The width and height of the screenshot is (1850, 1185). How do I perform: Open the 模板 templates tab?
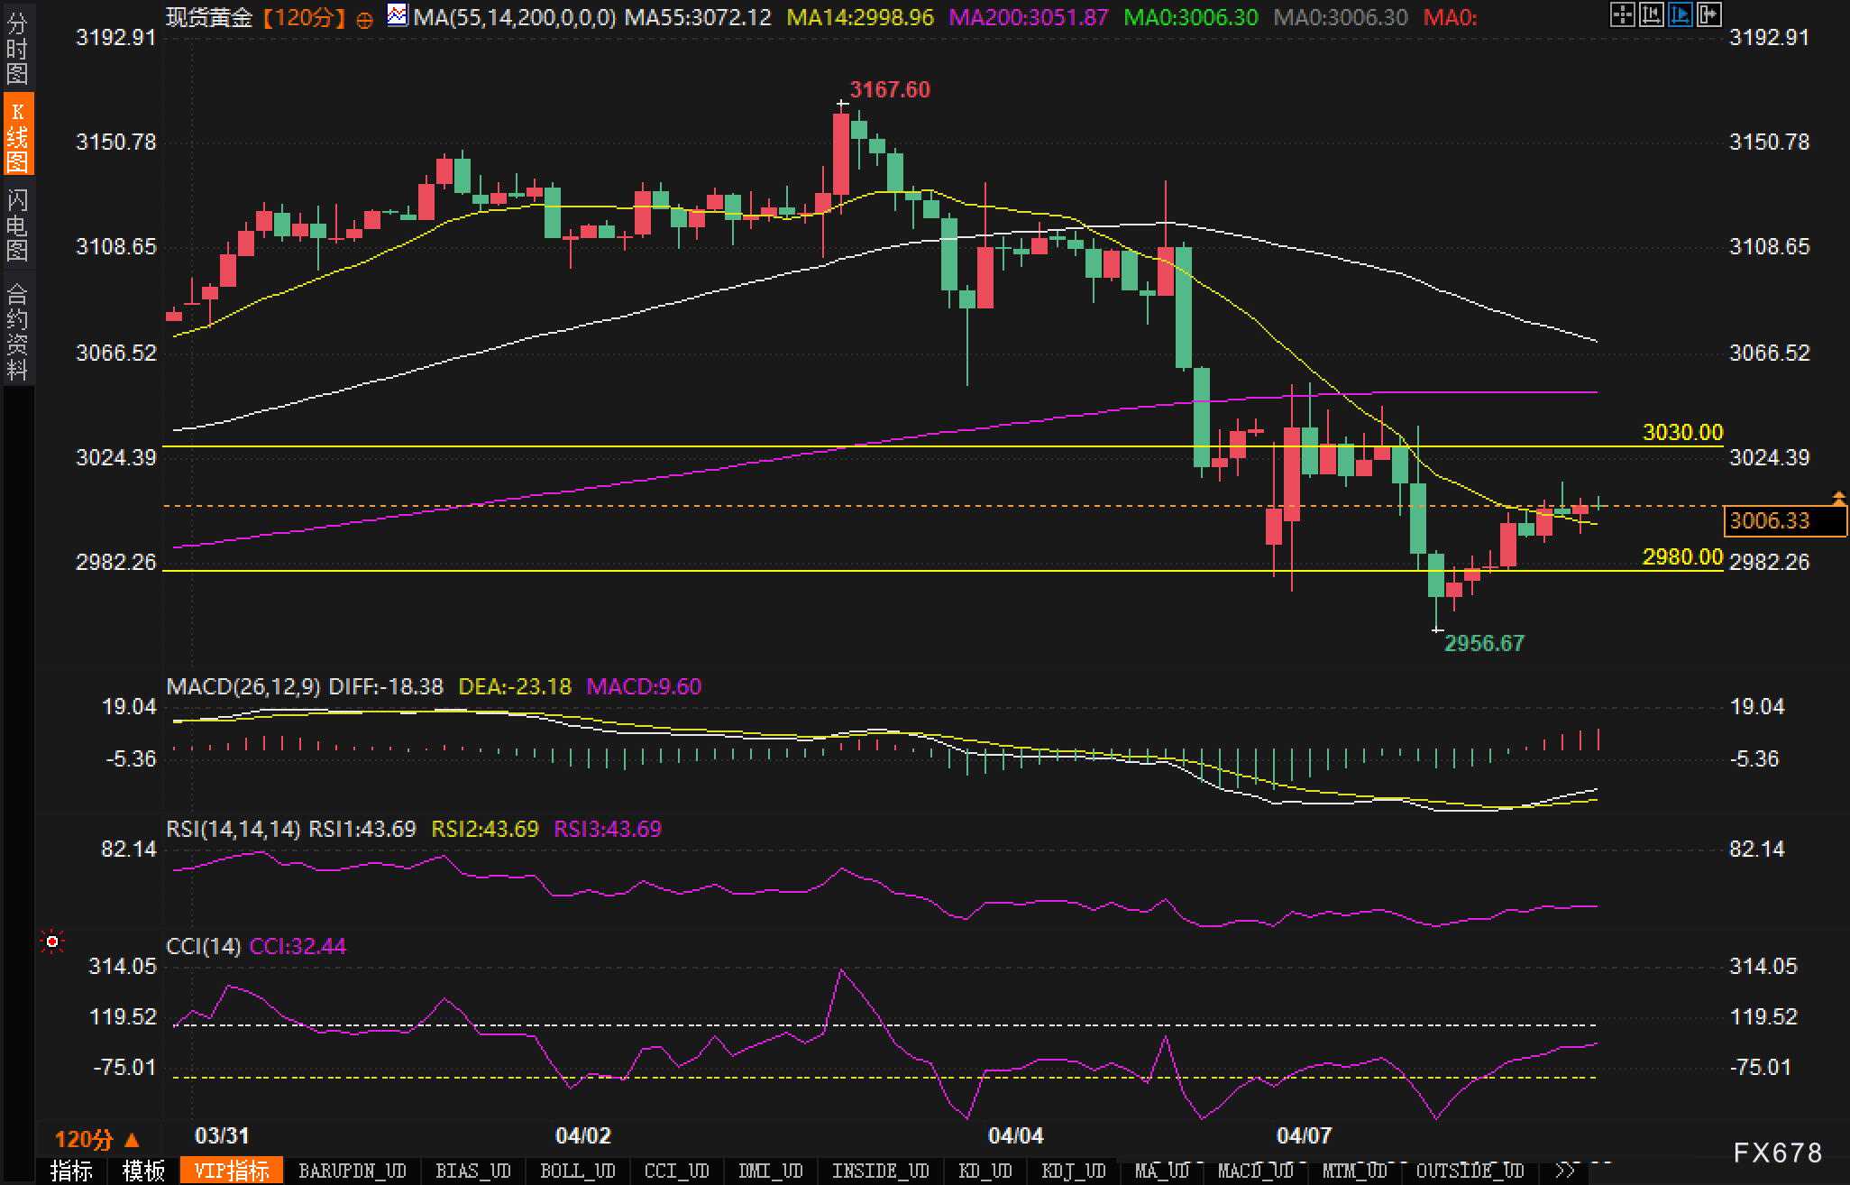pyautogui.click(x=144, y=1171)
